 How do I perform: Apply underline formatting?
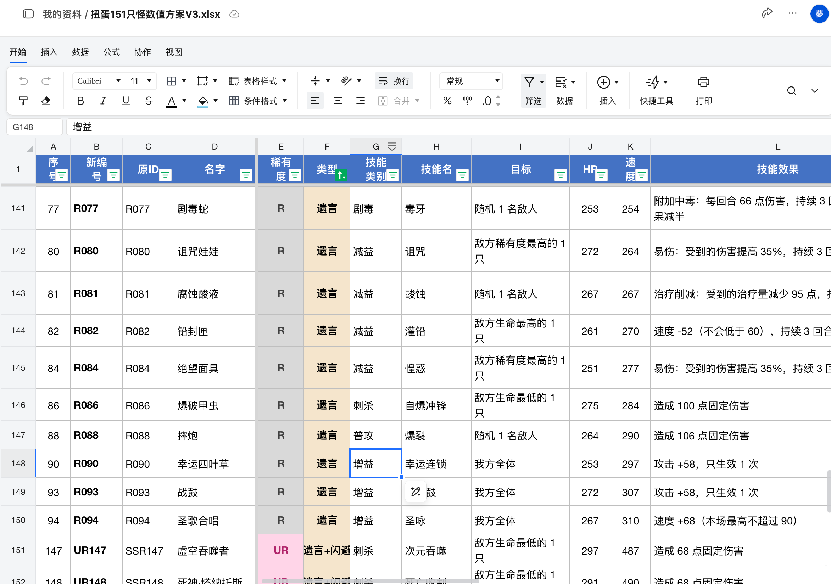(126, 101)
